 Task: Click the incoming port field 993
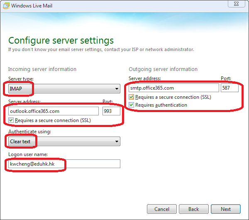click(111, 111)
